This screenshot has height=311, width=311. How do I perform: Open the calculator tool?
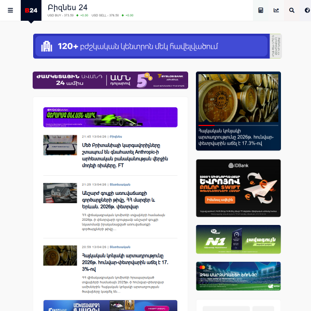coord(261,10)
